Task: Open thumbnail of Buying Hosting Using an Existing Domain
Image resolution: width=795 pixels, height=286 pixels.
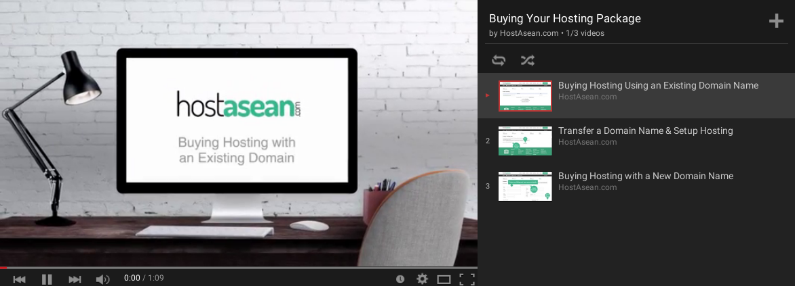Action: pyautogui.click(x=525, y=95)
